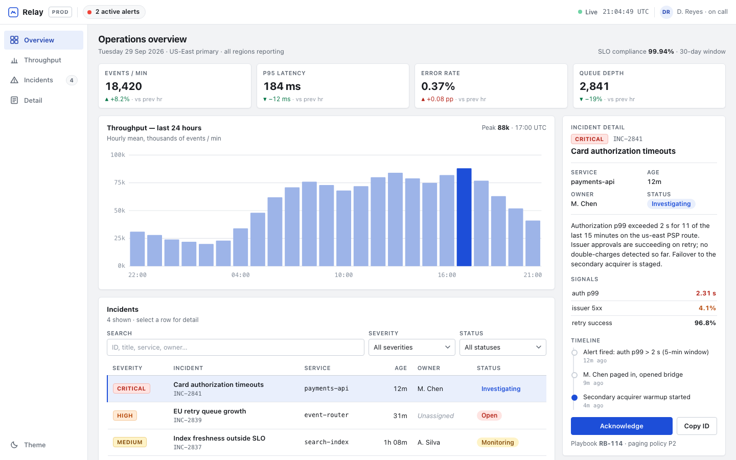Open the Overview grid icon
This screenshot has height=460, width=736.
14,40
